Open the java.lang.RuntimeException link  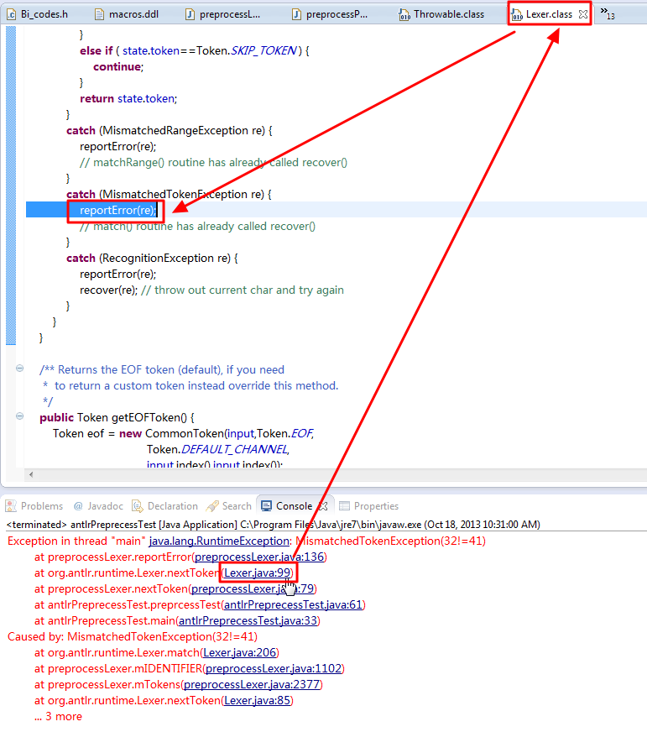coord(219,541)
